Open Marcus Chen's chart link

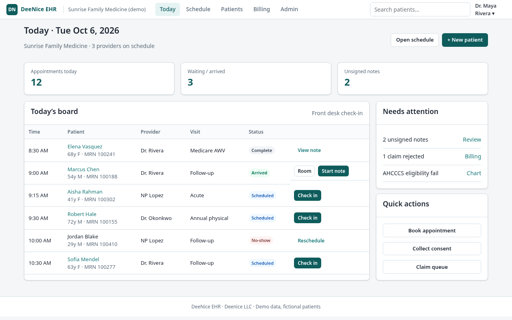(83, 169)
